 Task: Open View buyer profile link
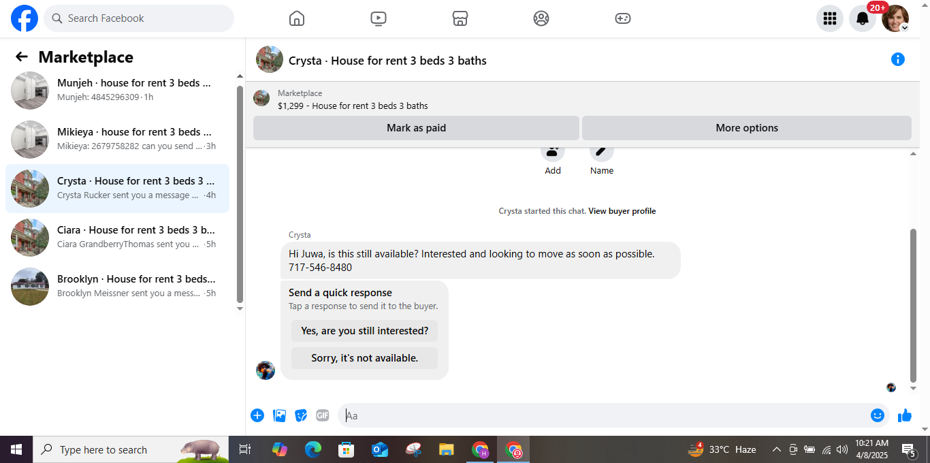coord(622,211)
